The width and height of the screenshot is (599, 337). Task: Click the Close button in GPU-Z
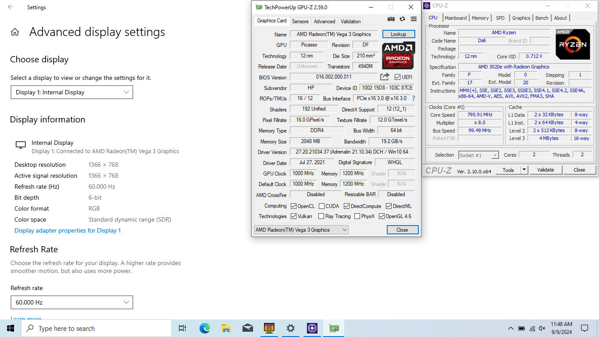(402, 229)
